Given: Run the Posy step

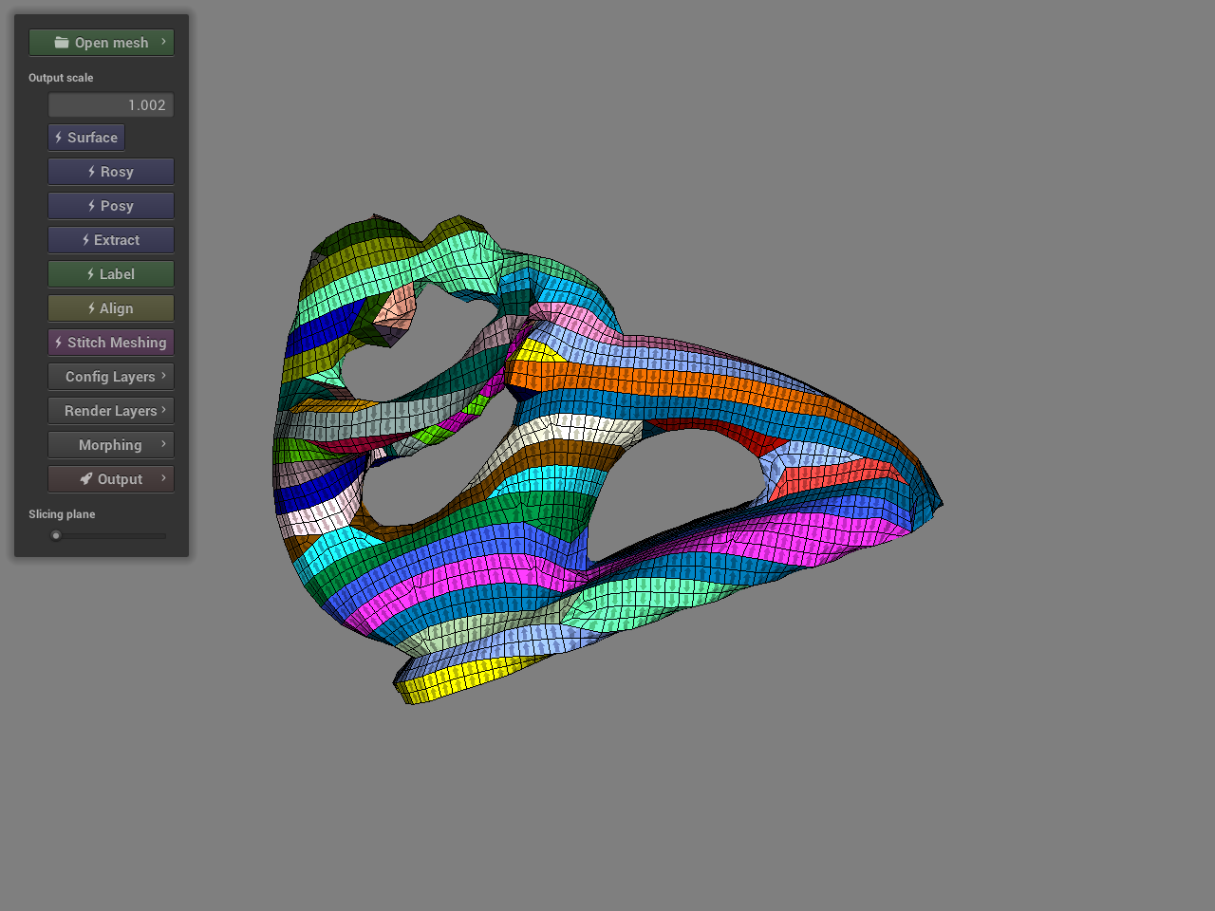Looking at the screenshot, I should point(111,206).
